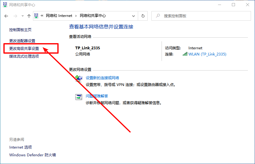
Task: Click the WLAN signal strength bars icon
Action: click(x=185, y=54)
